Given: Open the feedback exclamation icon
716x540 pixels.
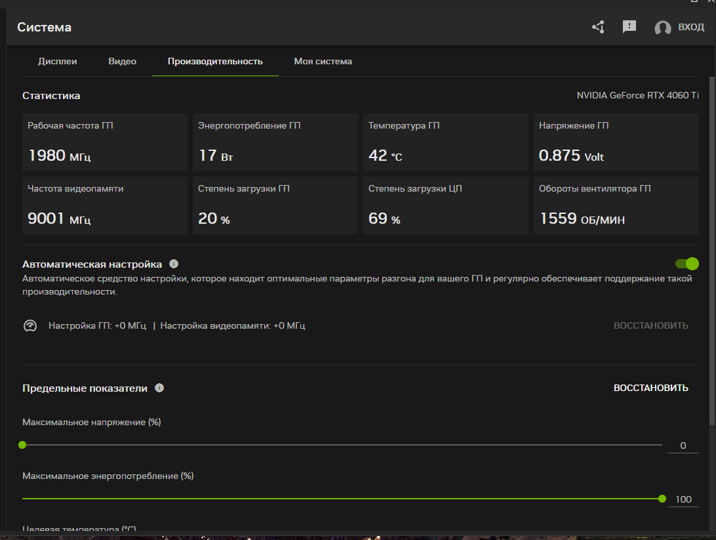Looking at the screenshot, I should tap(629, 26).
